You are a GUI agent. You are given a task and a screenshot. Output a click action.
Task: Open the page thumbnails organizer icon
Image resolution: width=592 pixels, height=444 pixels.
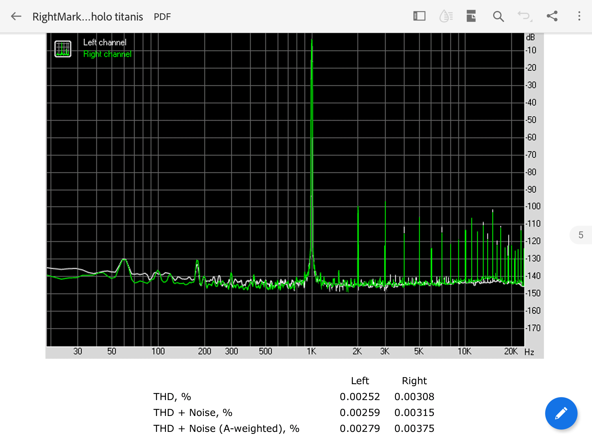(x=471, y=16)
